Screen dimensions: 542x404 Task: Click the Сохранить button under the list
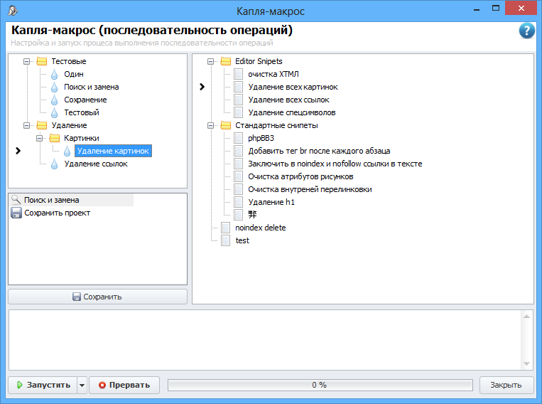pos(97,297)
